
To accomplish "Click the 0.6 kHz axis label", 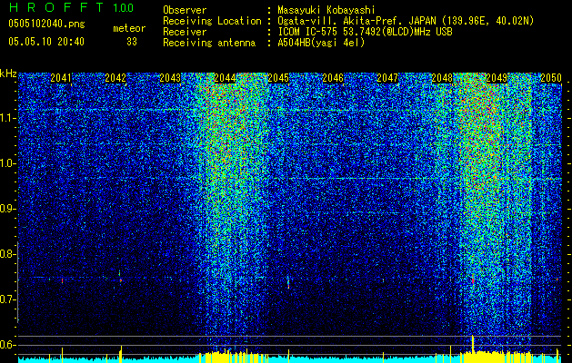I will pos(7,345).
